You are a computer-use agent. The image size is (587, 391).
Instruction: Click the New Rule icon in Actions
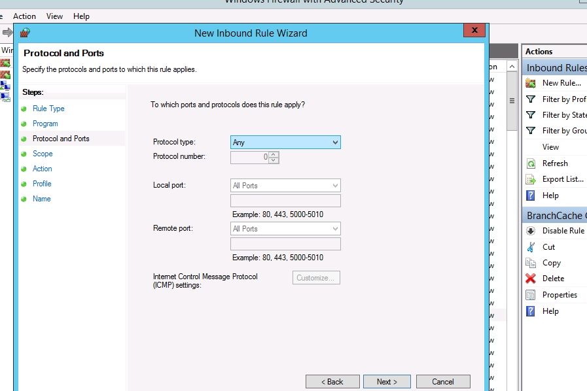tap(531, 83)
